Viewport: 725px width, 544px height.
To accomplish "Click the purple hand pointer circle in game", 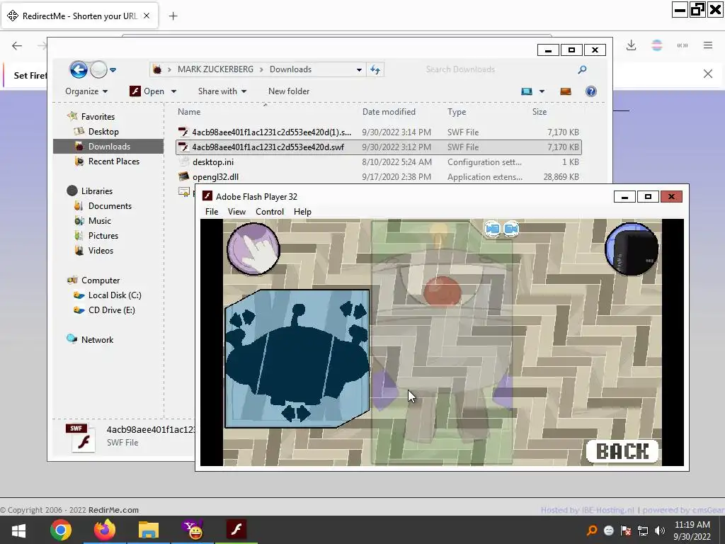I will 253,249.
